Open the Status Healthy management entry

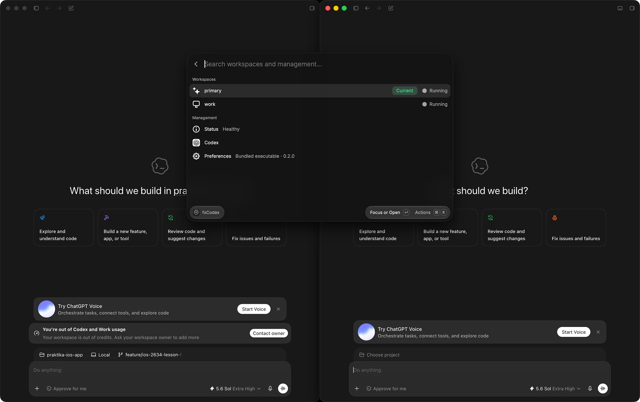tap(320, 129)
